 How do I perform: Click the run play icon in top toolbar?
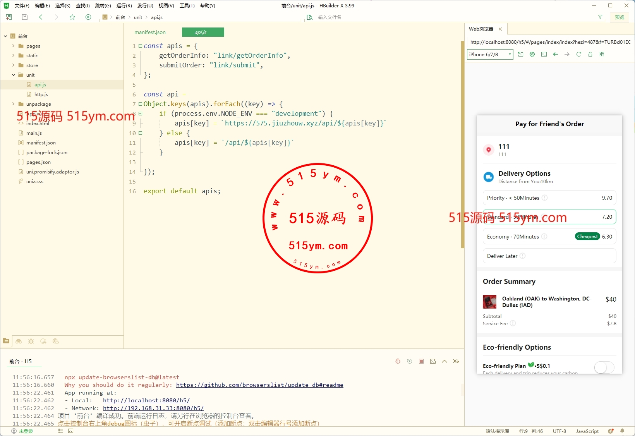(x=88, y=17)
